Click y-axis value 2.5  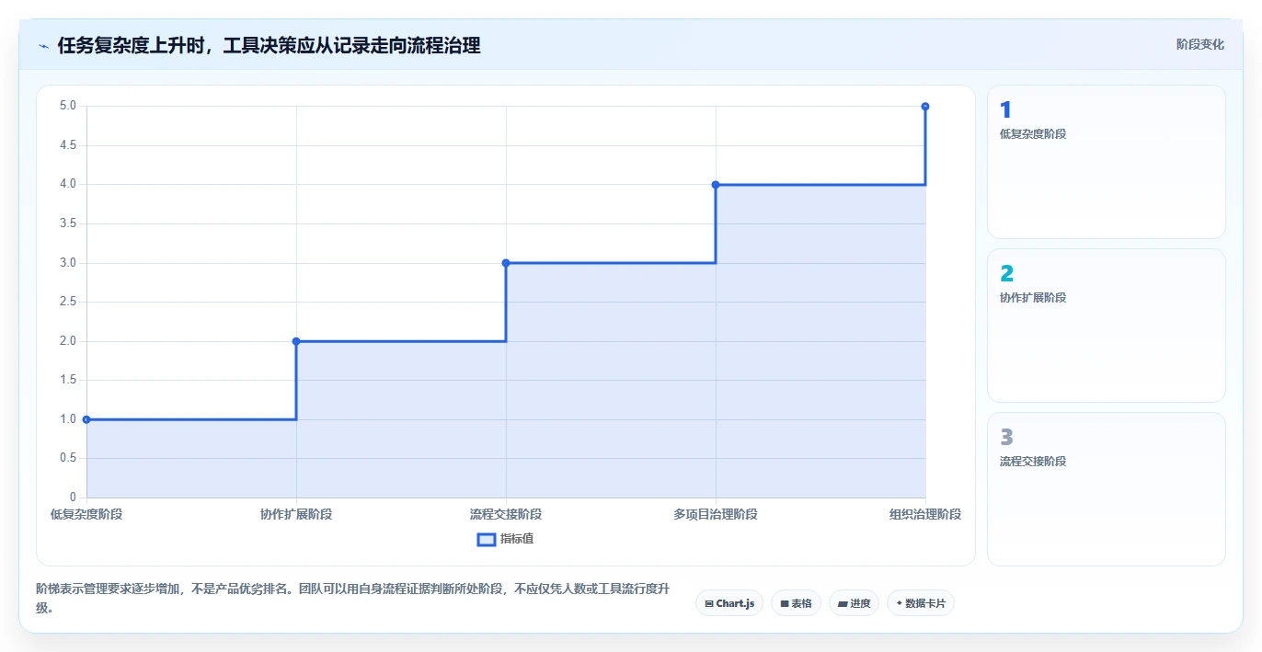pos(68,302)
